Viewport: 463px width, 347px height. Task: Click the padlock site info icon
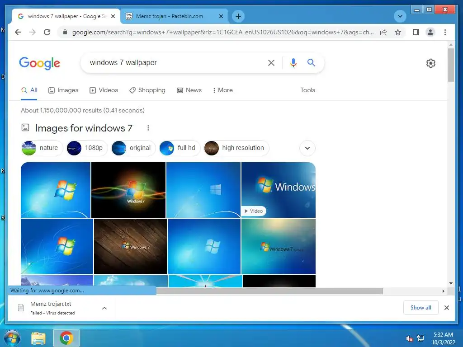[x=65, y=32]
